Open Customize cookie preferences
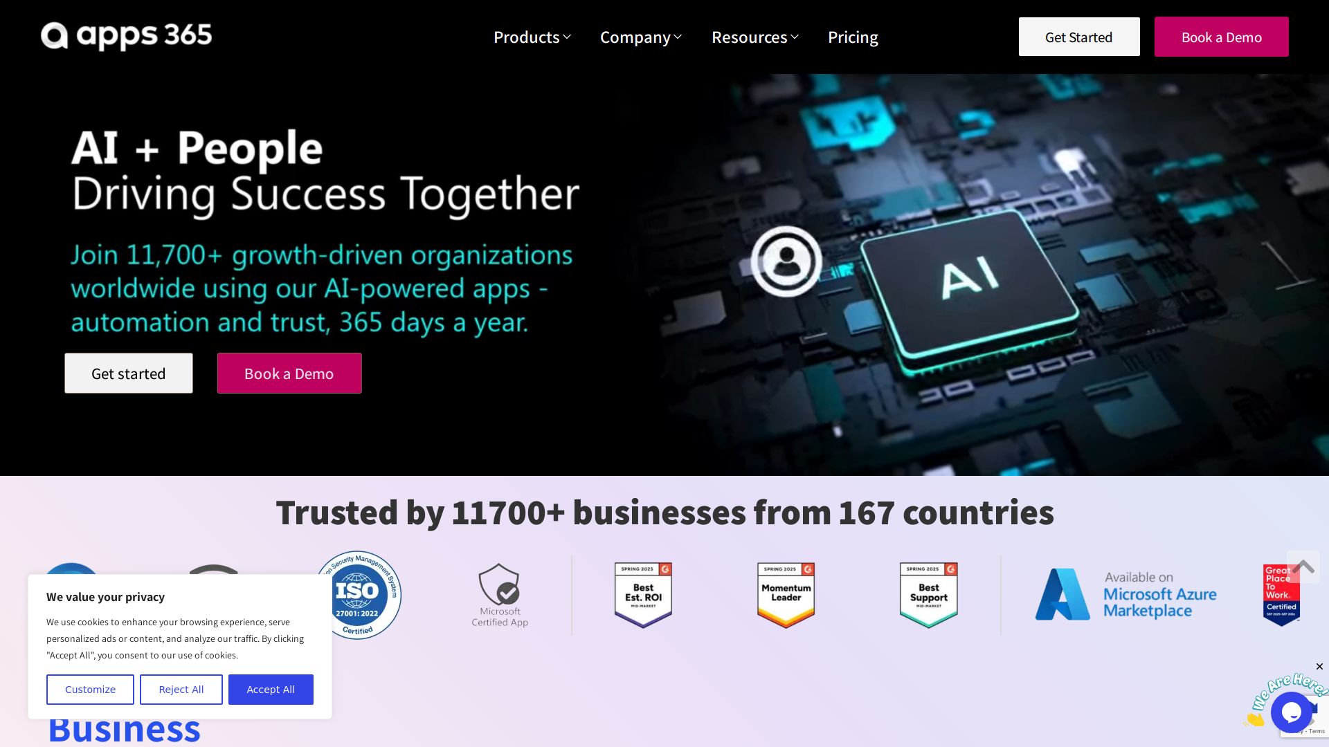Viewport: 1329px width, 747px height. pos(90,690)
